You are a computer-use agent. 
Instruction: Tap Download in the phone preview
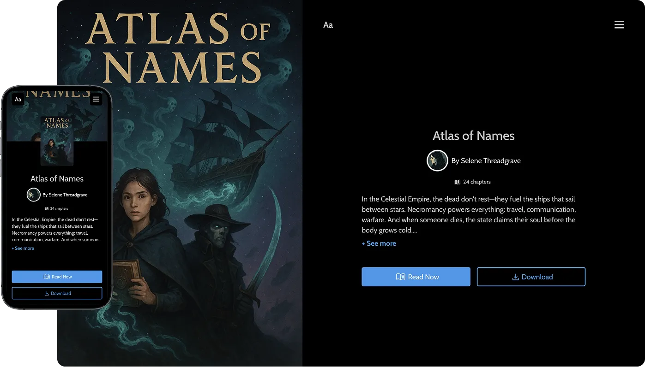tap(57, 293)
